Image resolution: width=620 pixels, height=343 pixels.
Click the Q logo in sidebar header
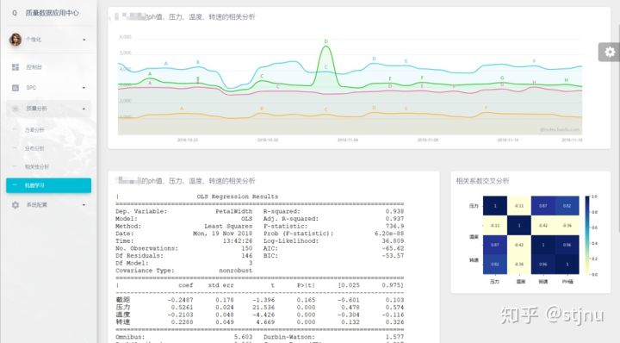tap(15, 13)
